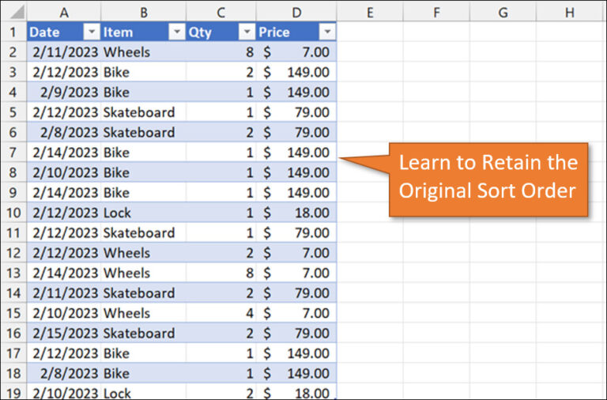Viewport: 607px width, 400px height.
Task: Click Skateboard item cell in row 11
Action: click(144, 232)
